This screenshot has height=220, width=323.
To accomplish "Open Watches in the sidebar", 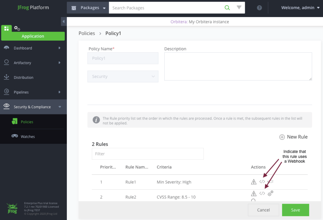I will tap(28, 136).
